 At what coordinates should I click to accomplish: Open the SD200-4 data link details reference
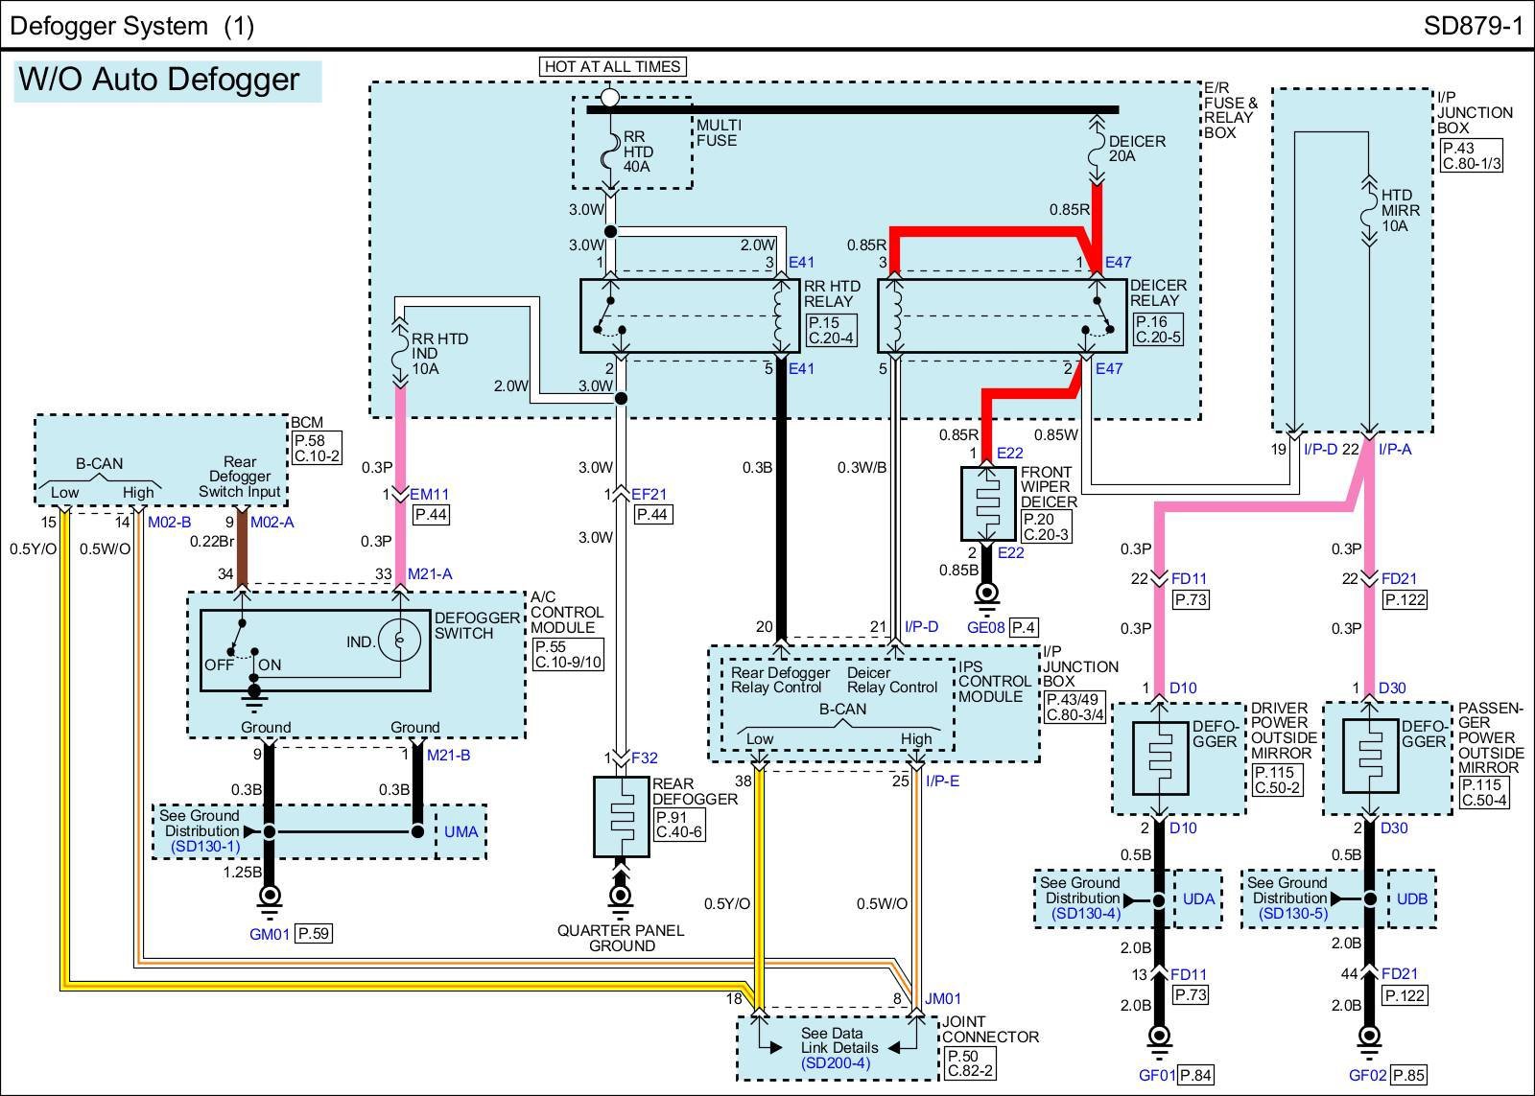(x=836, y=1063)
